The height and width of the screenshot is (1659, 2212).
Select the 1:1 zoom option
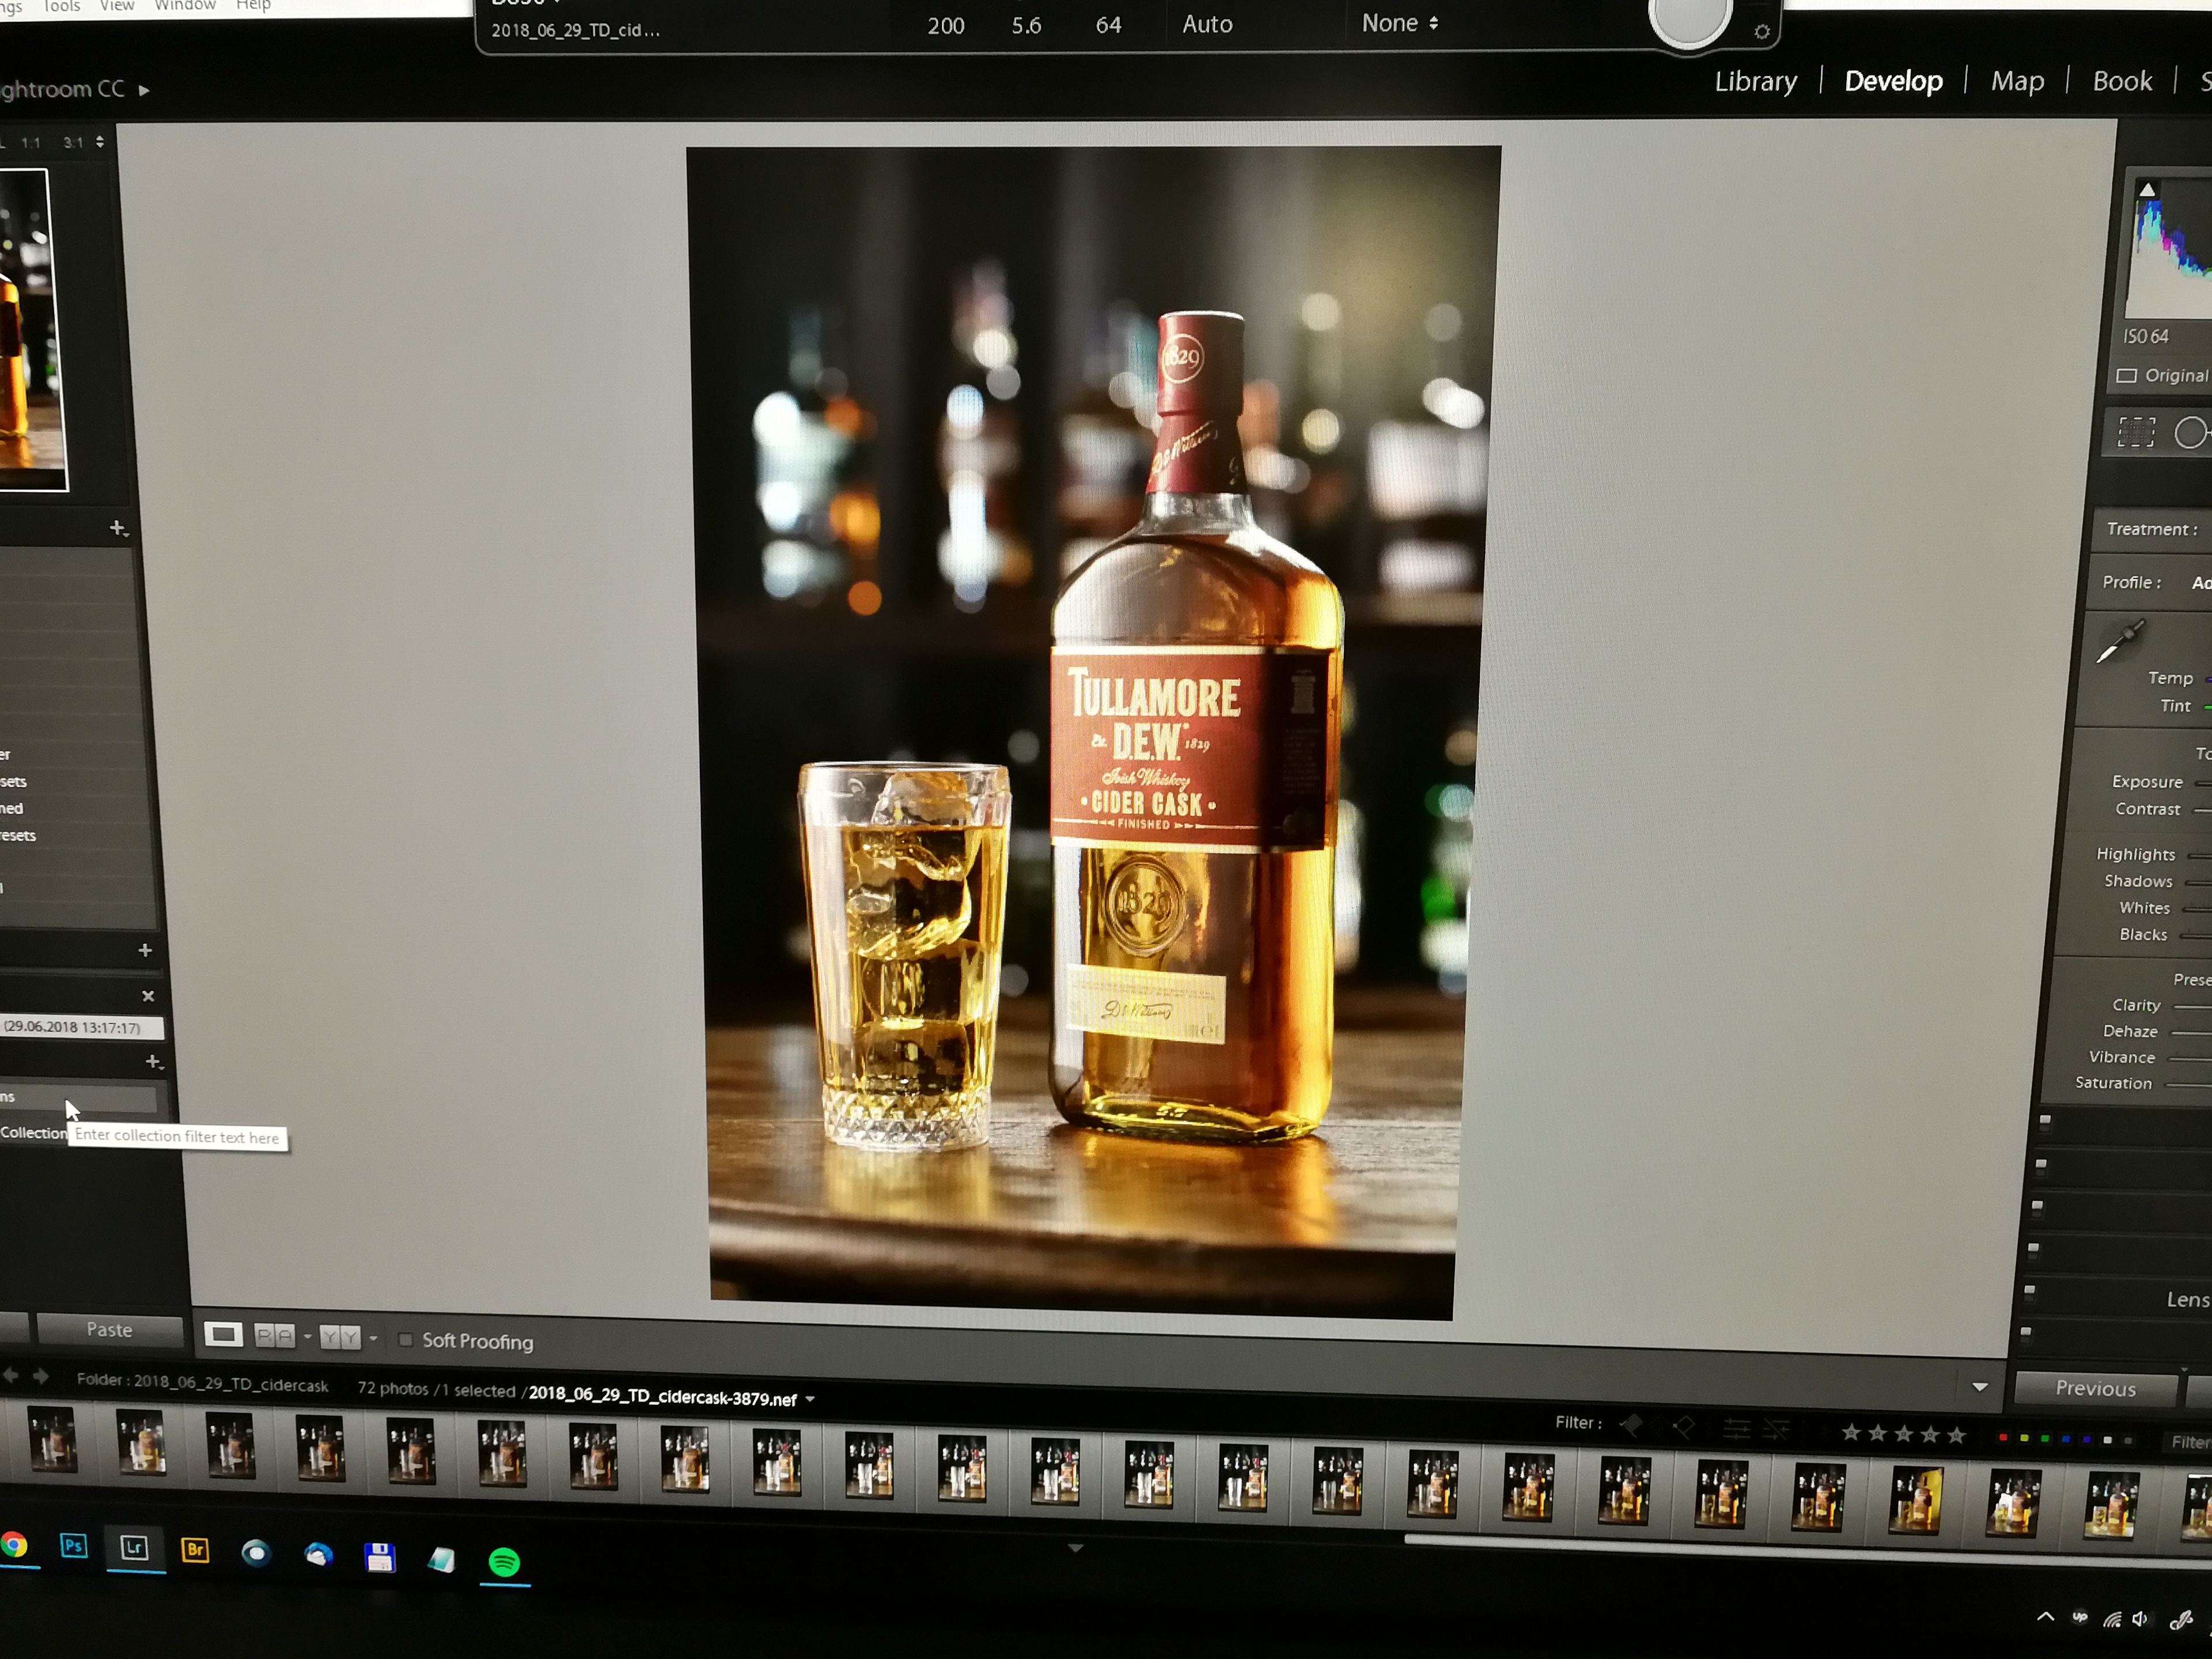point(31,143)
